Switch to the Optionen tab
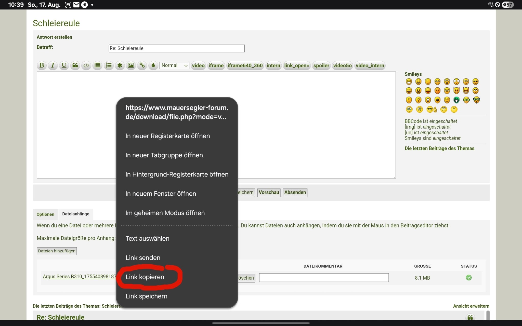The width and height of the screenshot is (522, 326). (45, 214)
